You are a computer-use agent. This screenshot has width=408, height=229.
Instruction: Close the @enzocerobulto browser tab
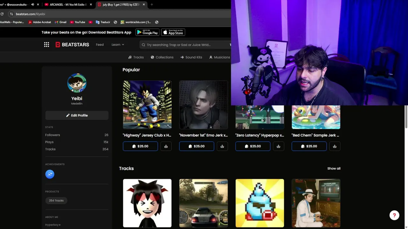click(x=38, y=4)
